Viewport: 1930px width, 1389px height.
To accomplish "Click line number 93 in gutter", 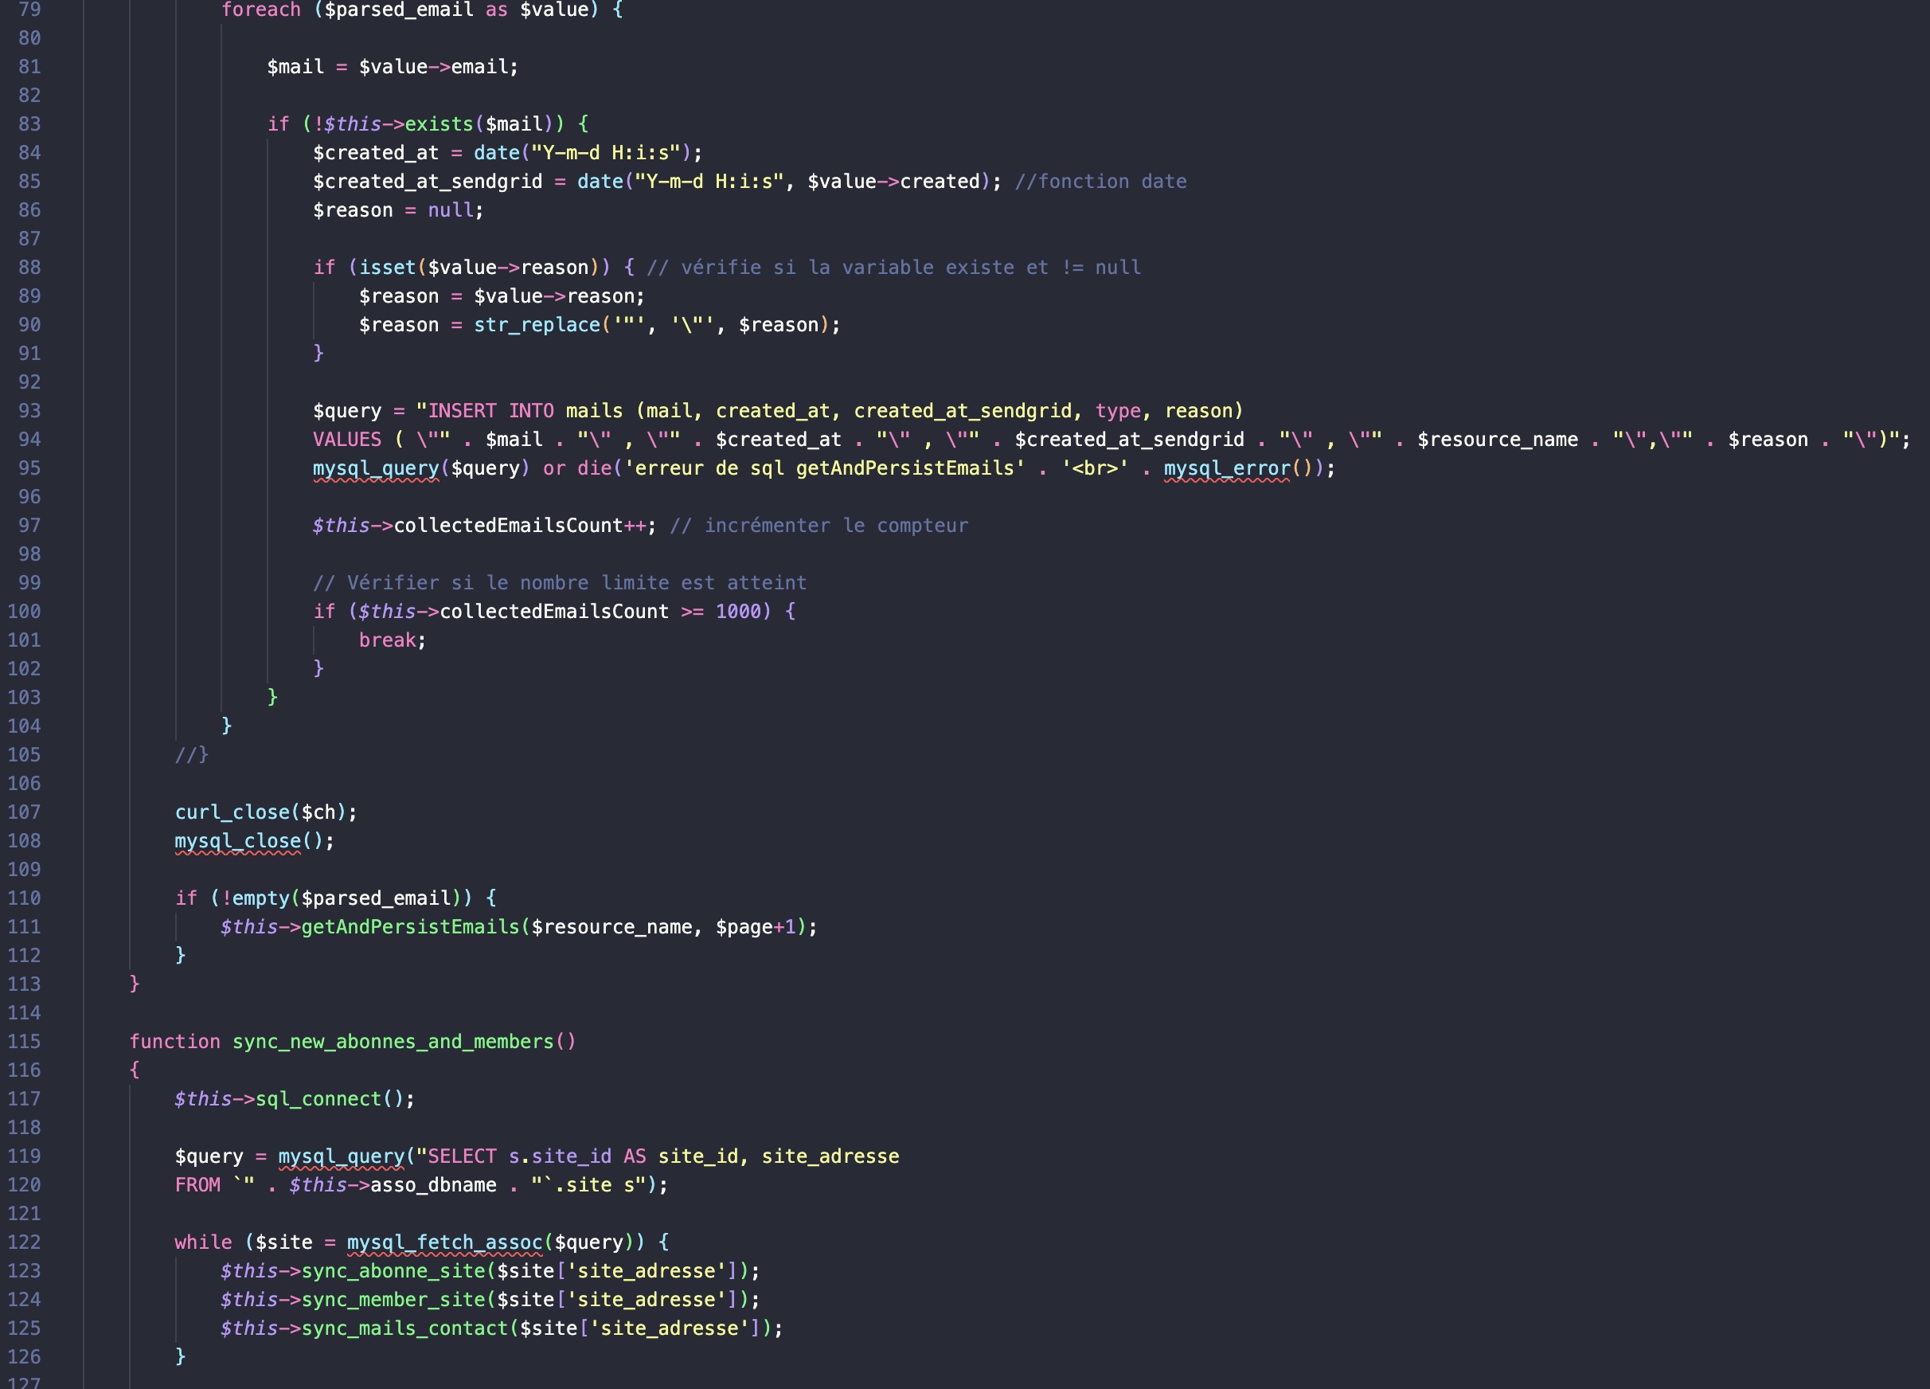I will (x=29, y=411).
